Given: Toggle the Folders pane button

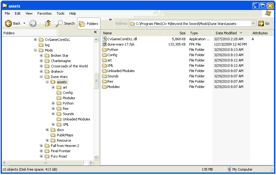Looking at the screenshot, I should [x=88, y=23].
